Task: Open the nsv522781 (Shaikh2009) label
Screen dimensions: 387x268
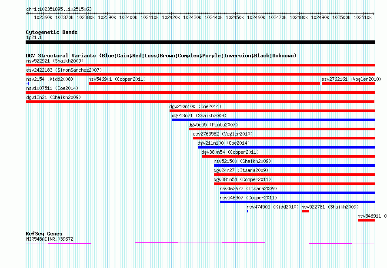Action: pyautogui.click(x=330, y=207)
